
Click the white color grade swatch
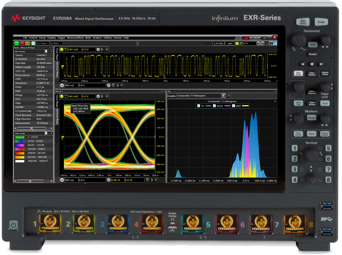[18, 161]
